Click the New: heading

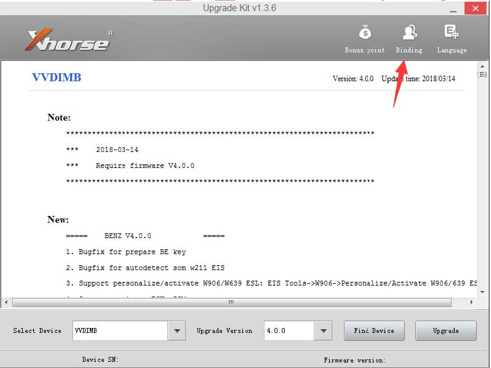coord(58,220)
